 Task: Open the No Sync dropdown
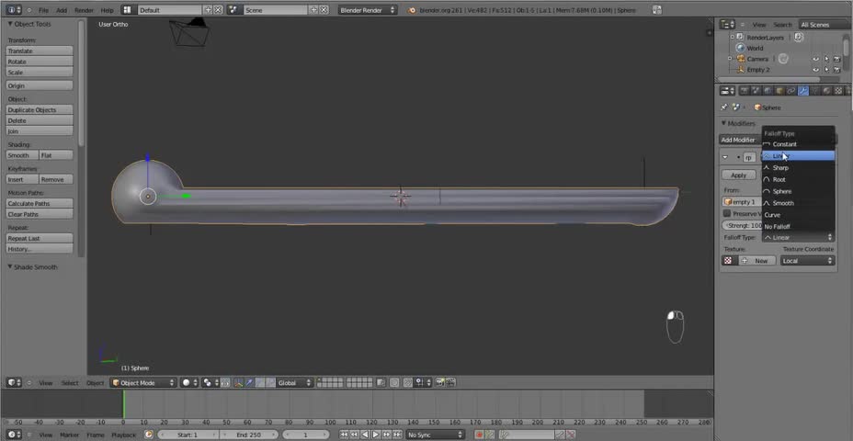click(x=435, y=435)
